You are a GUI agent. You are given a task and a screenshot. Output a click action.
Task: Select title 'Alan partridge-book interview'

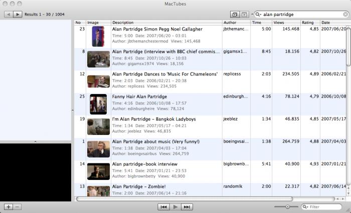coord(144,164)
